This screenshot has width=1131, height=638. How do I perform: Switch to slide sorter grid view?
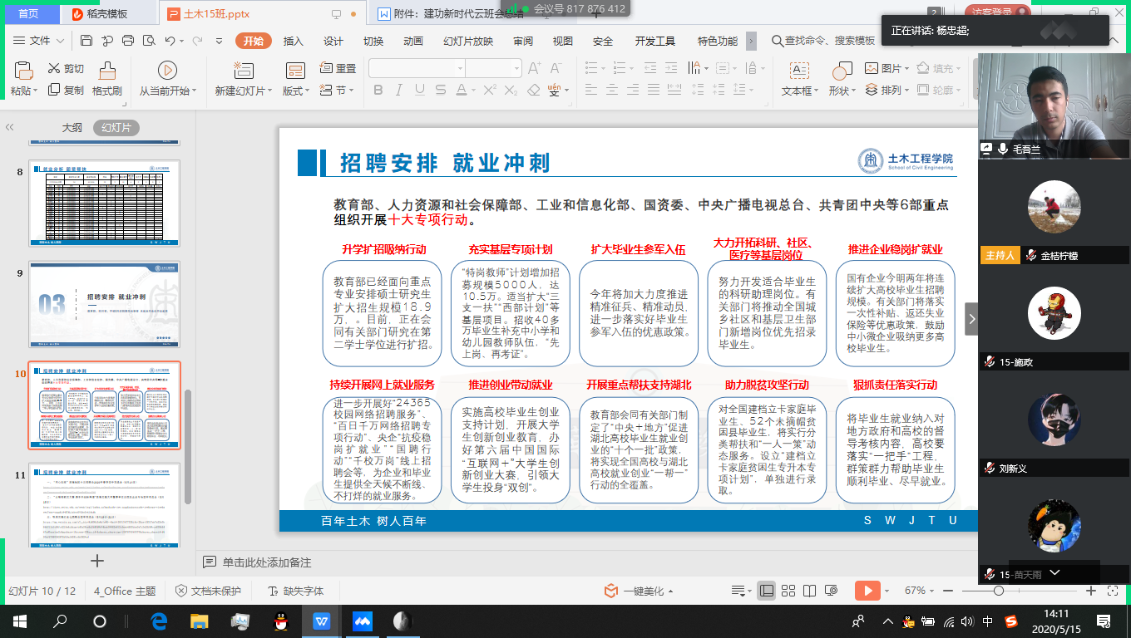click(x=788, y=591)
